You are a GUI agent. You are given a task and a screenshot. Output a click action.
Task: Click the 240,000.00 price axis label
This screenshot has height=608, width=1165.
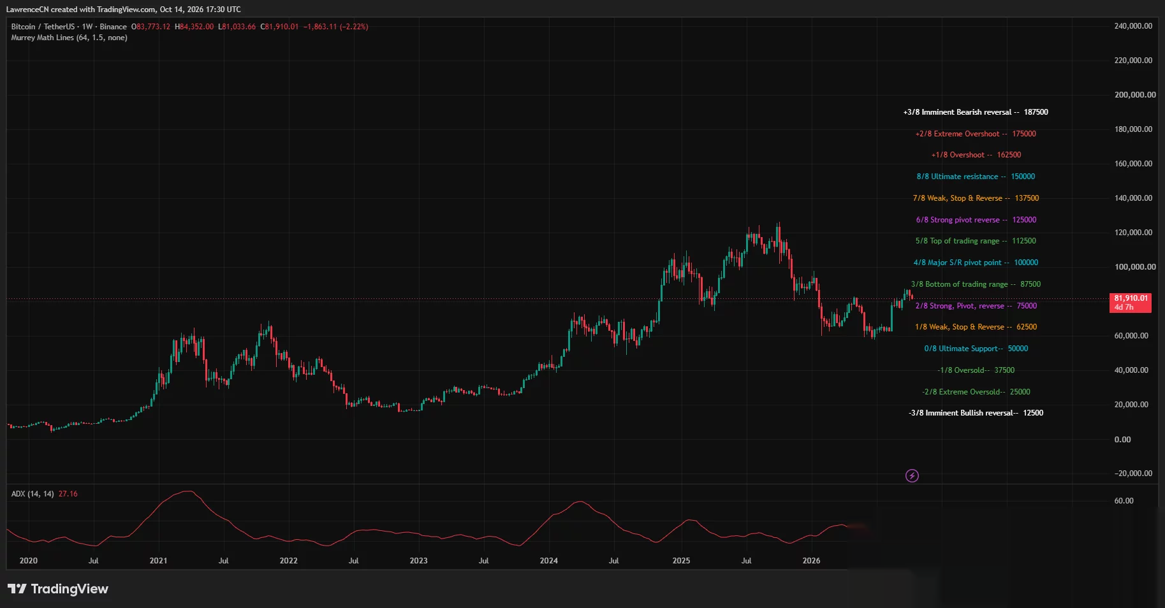(1133, 26)
